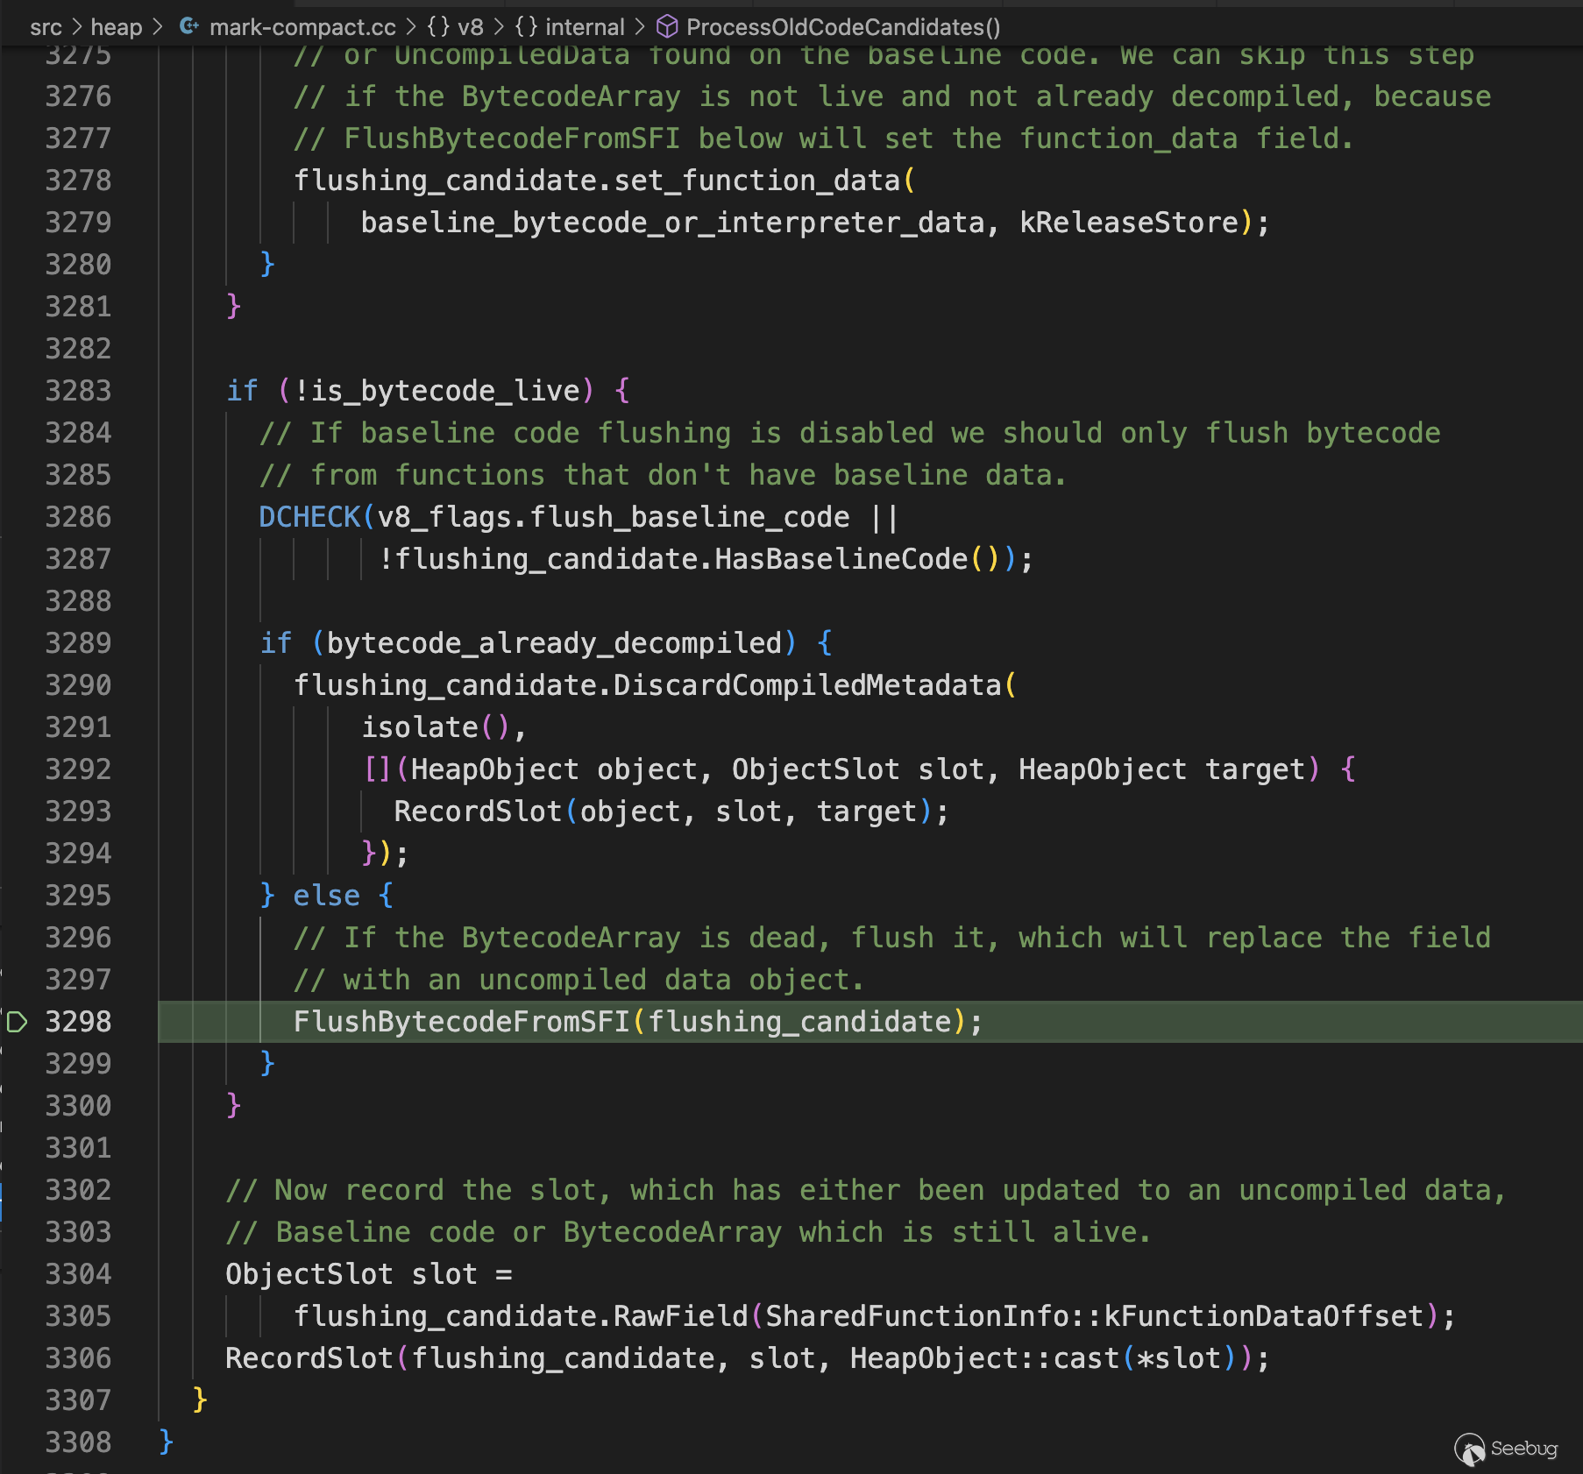This screenshot has width=1583, height=1474.
Task: Select line number 3308 in the gutter
Action: 78,1442
